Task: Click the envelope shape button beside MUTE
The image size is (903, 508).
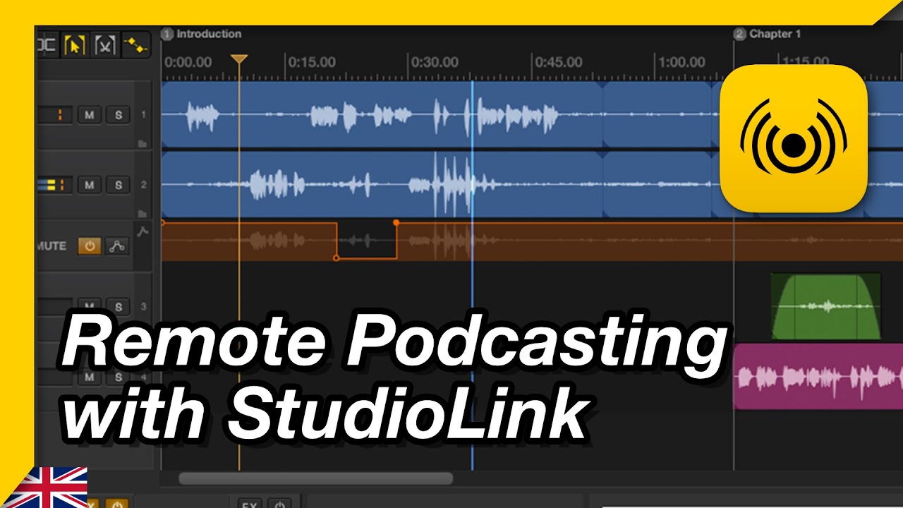Action: tap(117, 246)
